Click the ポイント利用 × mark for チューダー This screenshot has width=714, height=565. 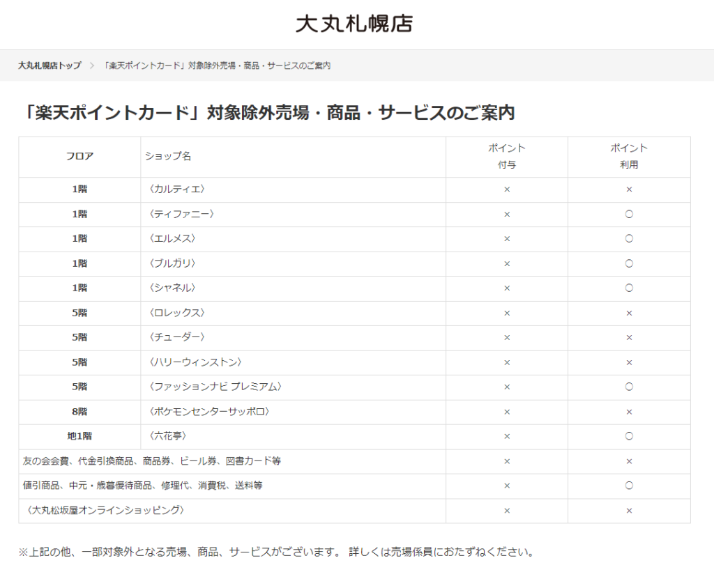(629, 338)
